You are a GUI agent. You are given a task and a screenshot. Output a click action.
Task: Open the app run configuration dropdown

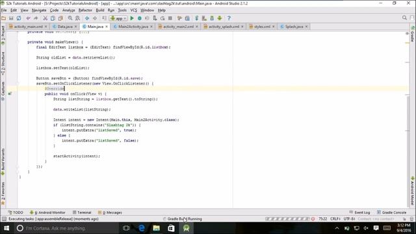point(118,18)
